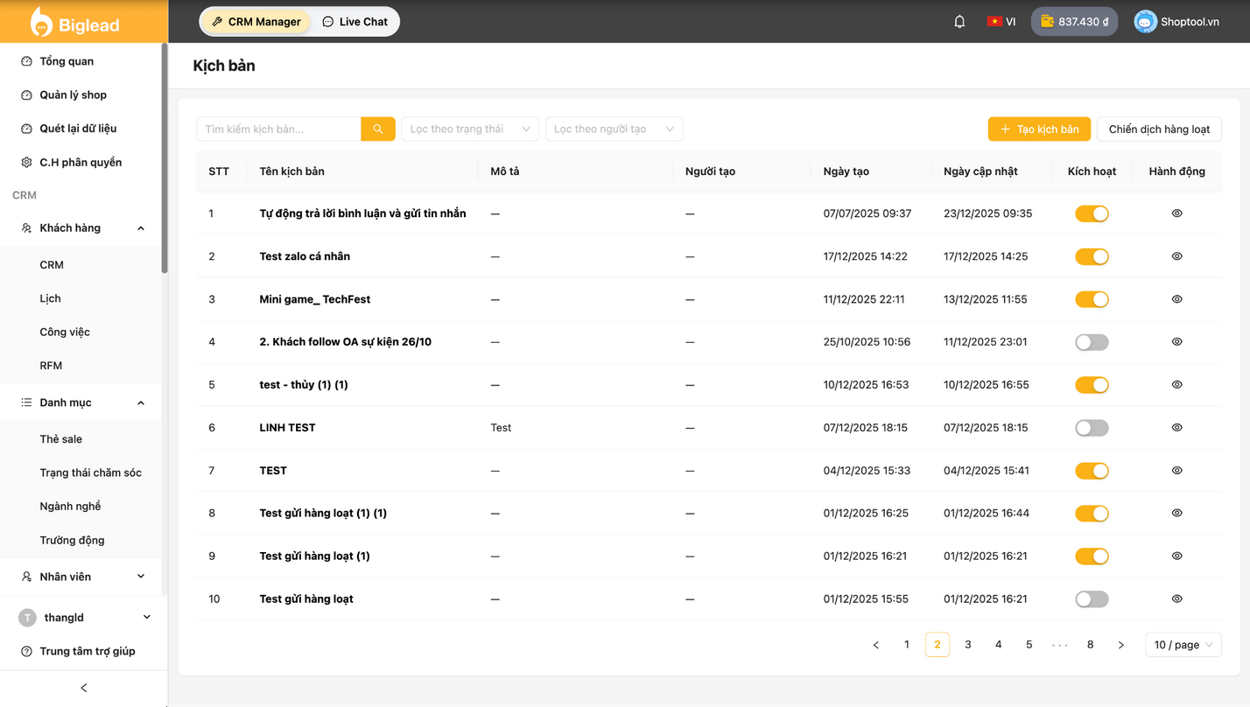Open the 10 / page size selector
The image size is (1250, 707).
(1183, 644)
